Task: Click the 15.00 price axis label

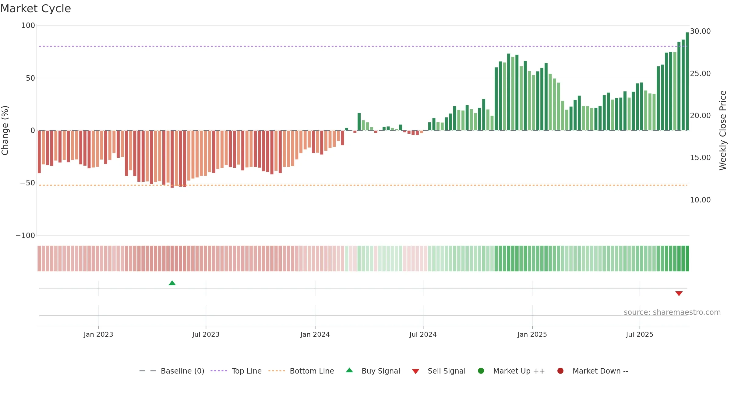Action: [x=700, y=158]
